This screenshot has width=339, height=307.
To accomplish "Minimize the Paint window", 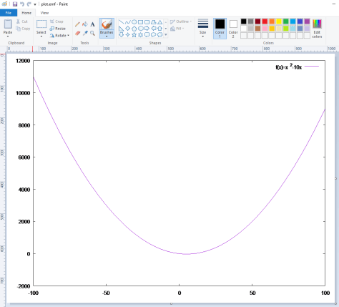I will (x=335, y=4).
